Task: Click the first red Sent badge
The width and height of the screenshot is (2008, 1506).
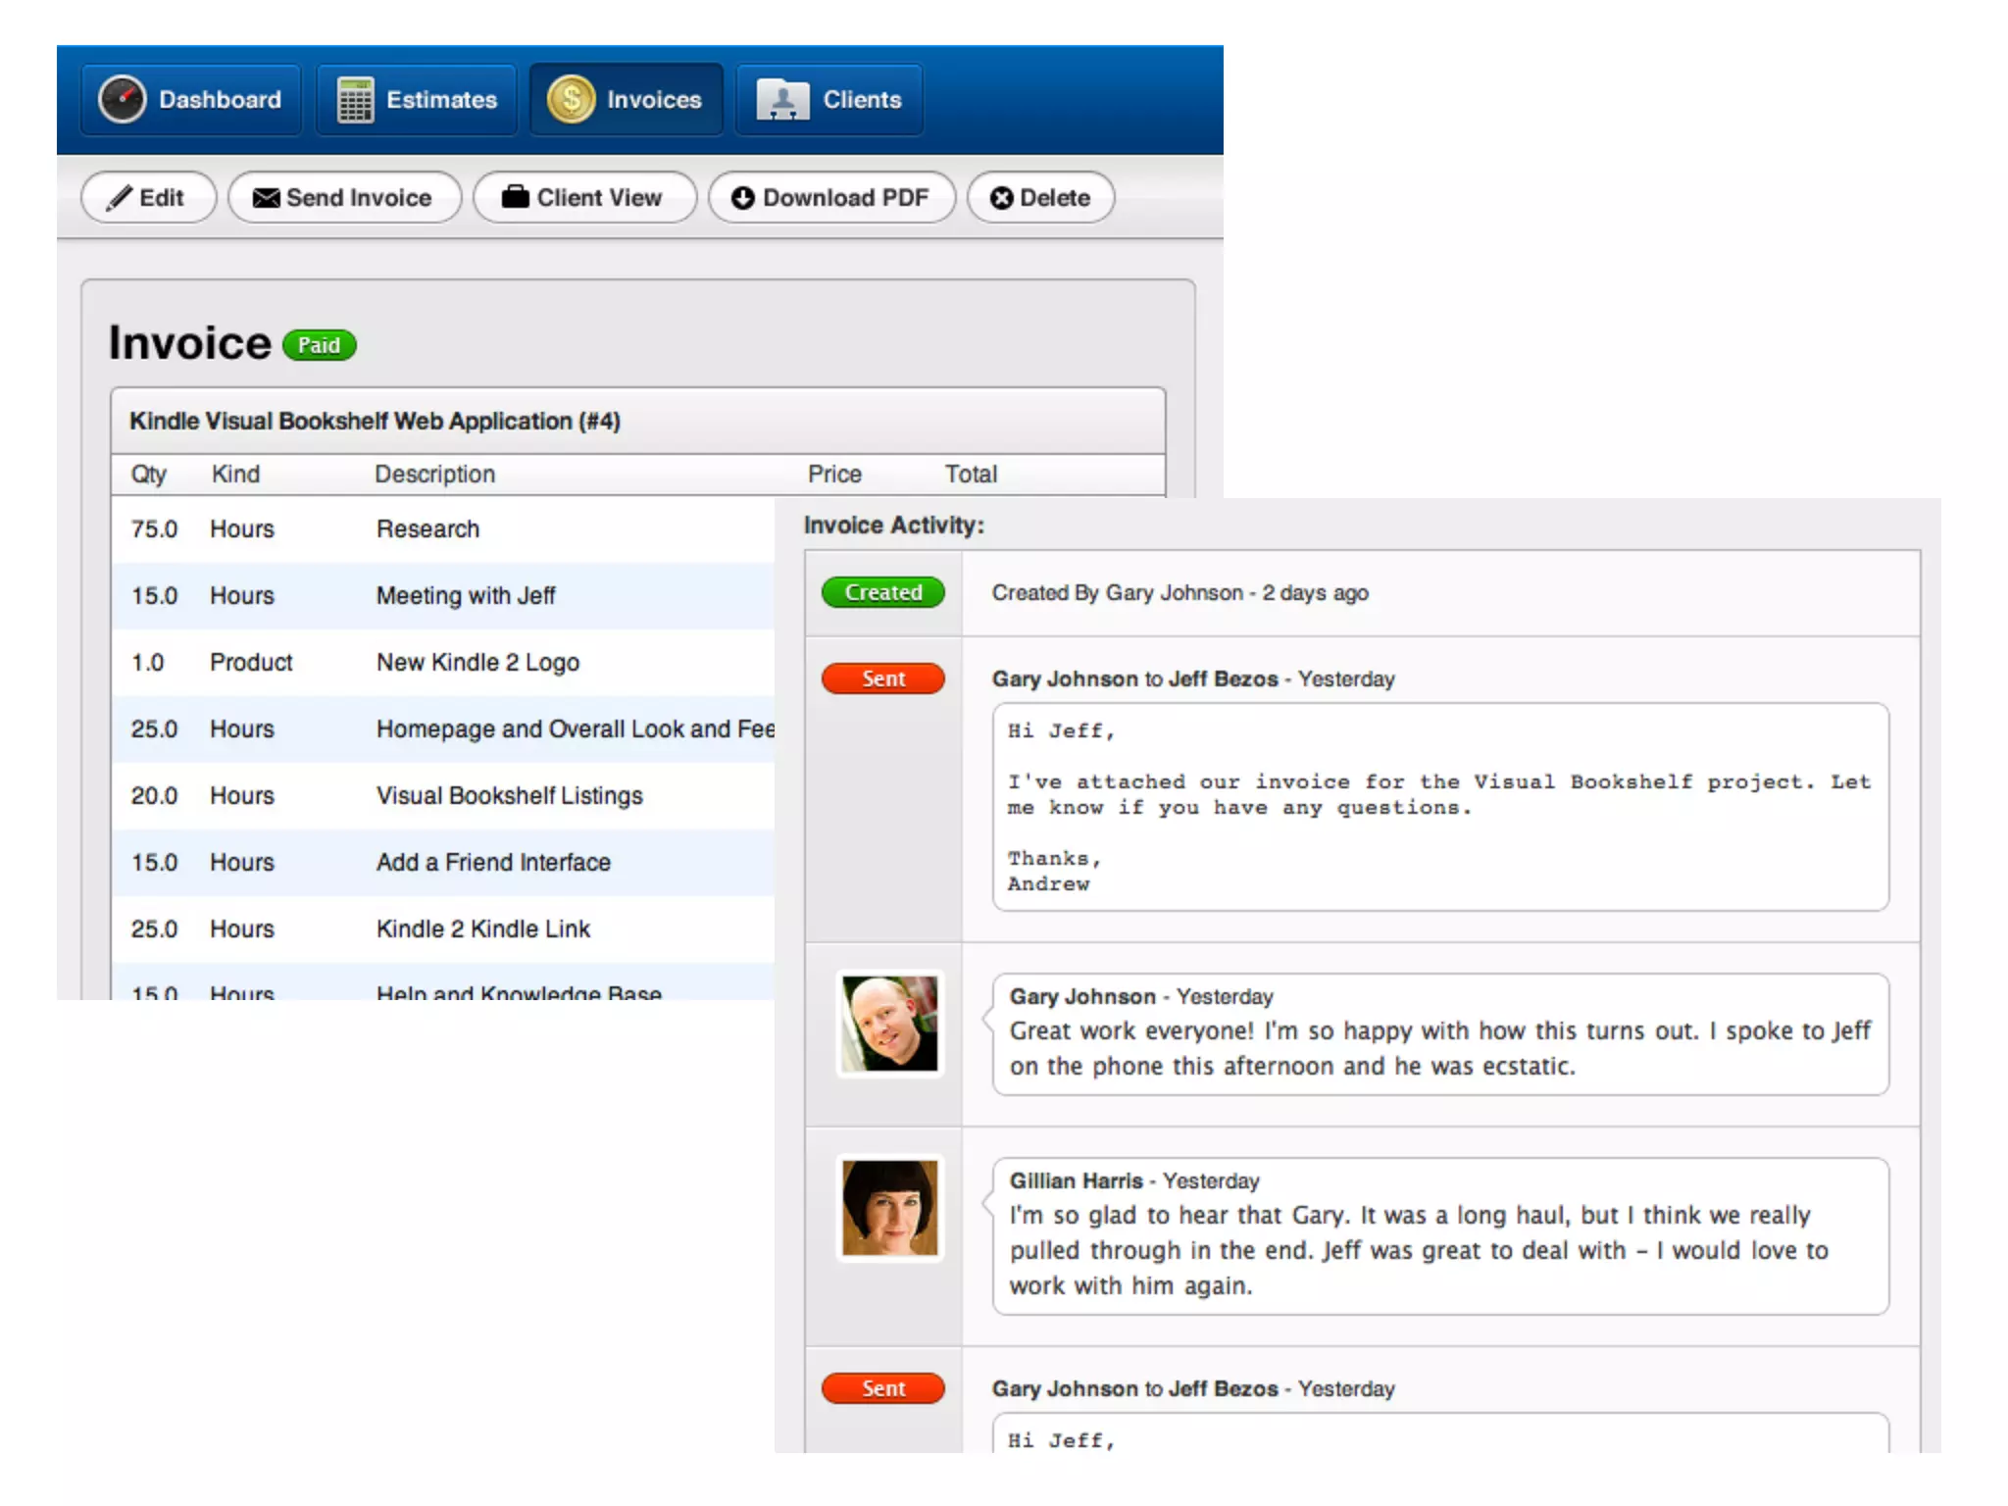Action: [x=882, y=678]
